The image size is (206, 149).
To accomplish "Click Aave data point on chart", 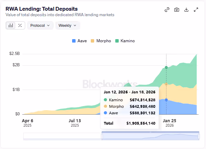I will (166, 100).
